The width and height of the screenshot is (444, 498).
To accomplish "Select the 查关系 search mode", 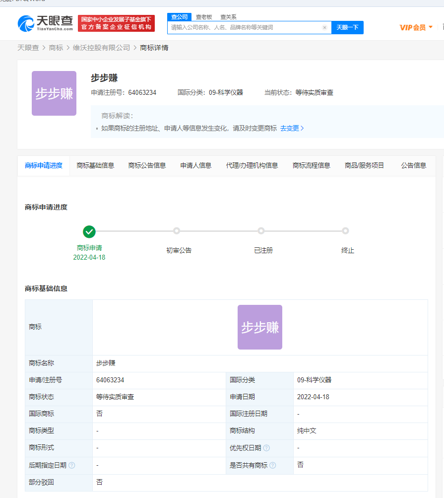I will [x=228, y=17].
